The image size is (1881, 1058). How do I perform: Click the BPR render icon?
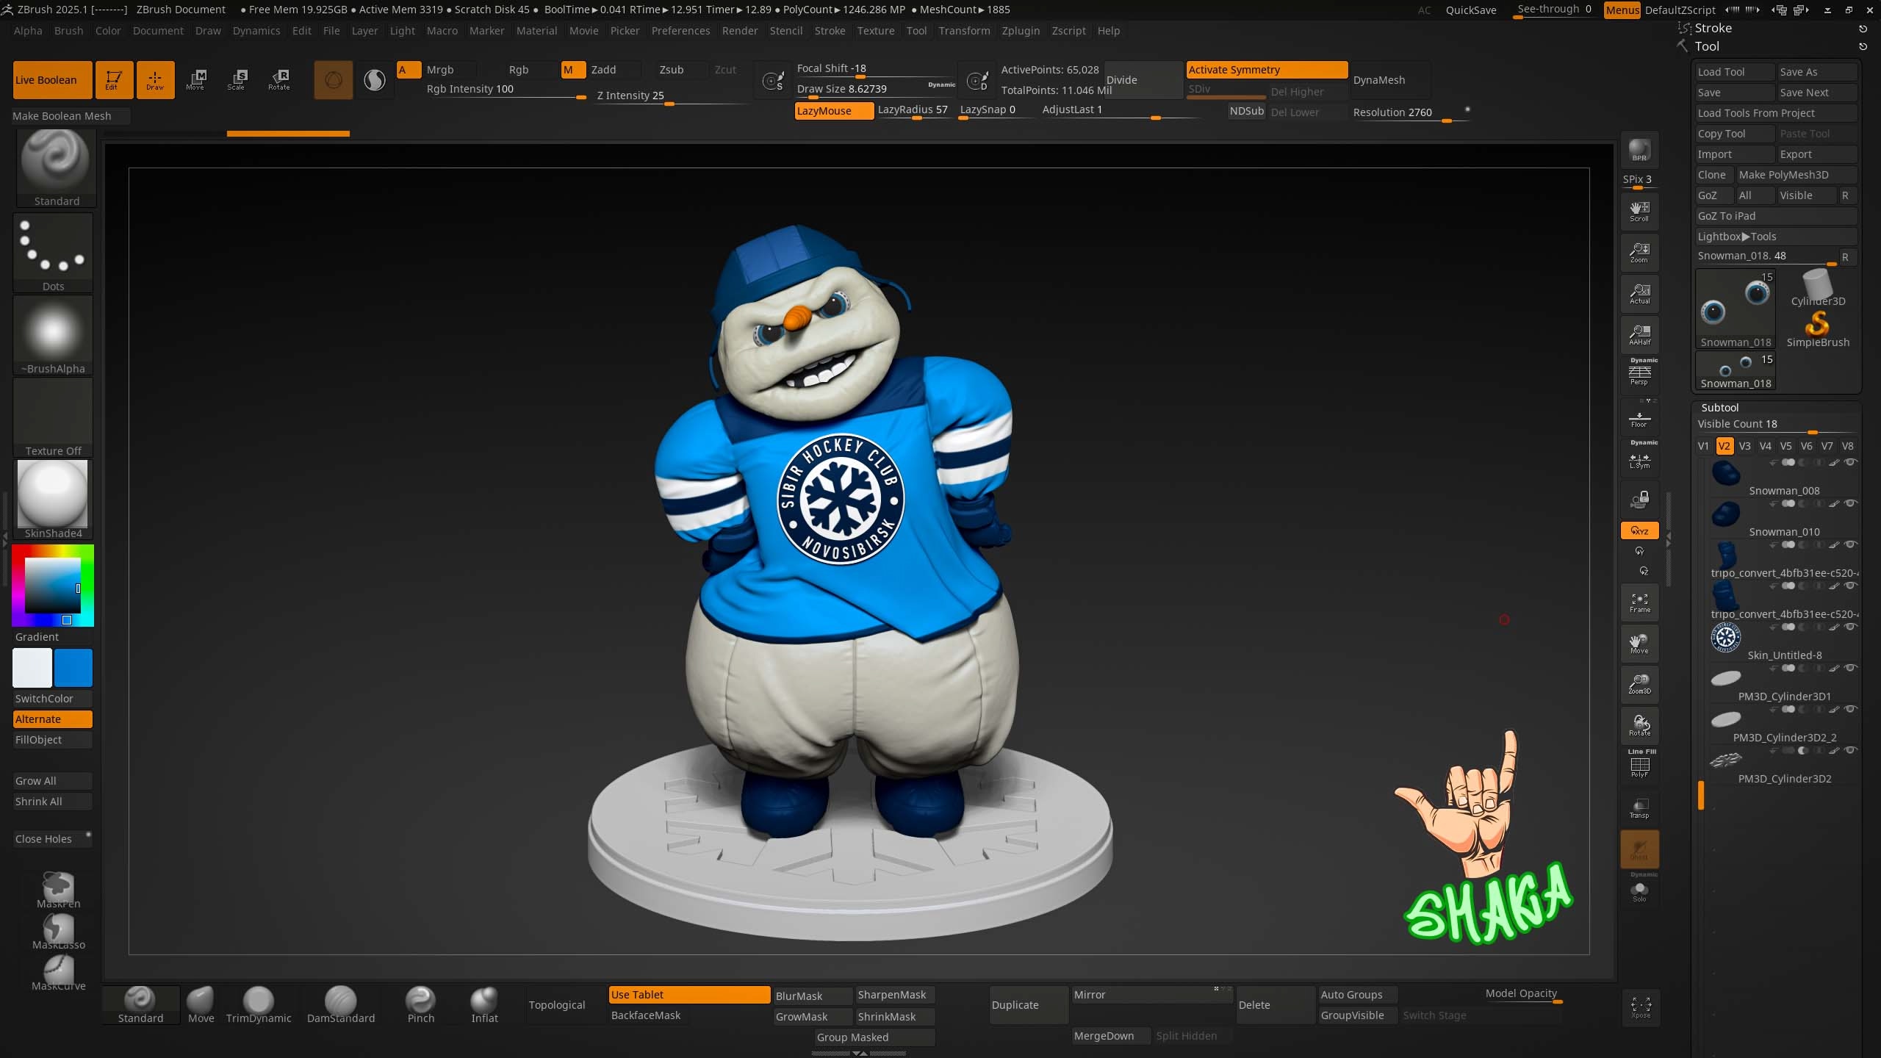pos(1639,150)
